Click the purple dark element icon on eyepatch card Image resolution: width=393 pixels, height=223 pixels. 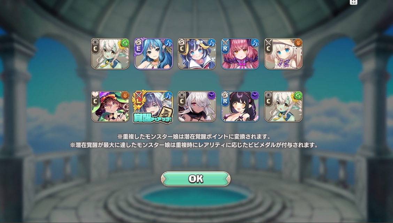211,95
